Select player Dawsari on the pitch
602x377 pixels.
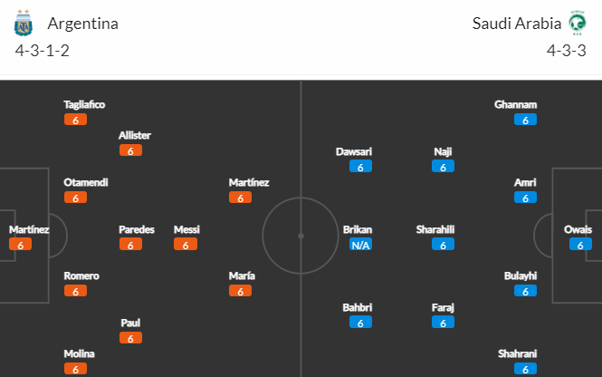(354, 151)
